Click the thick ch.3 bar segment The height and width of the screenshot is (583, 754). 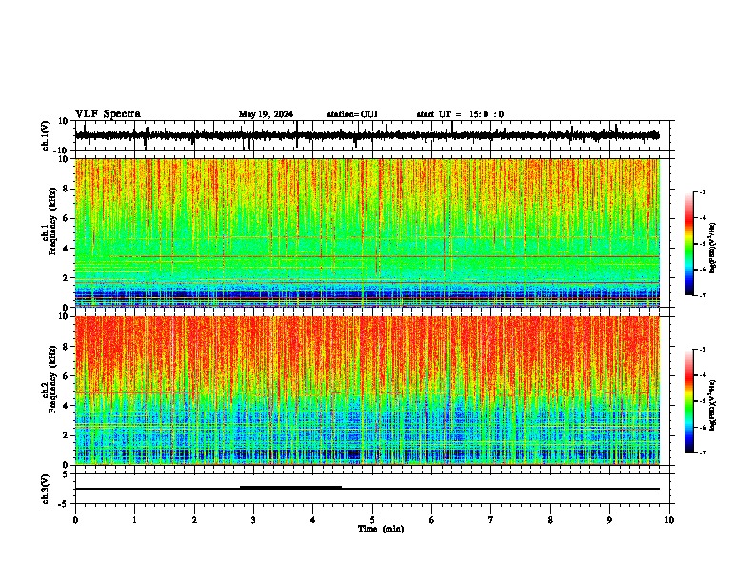[x=291, y=488]
